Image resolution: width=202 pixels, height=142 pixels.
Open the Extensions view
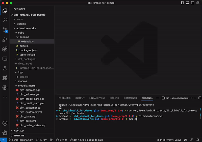tap(5, 49)
